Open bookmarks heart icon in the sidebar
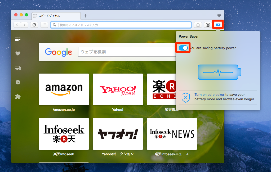The height and width of the screenshot is (172, 271). (18, 53)
